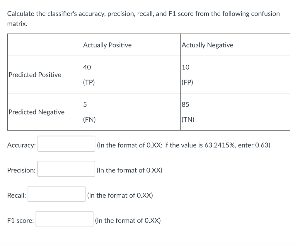Click the Actually Negative column header
This screenshot has height=245, width=300.
207,45
